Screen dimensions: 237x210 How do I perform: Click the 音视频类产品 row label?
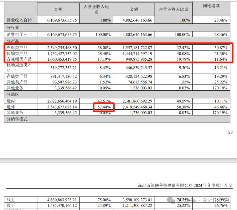pyautogui.click(x=19, y=59)
